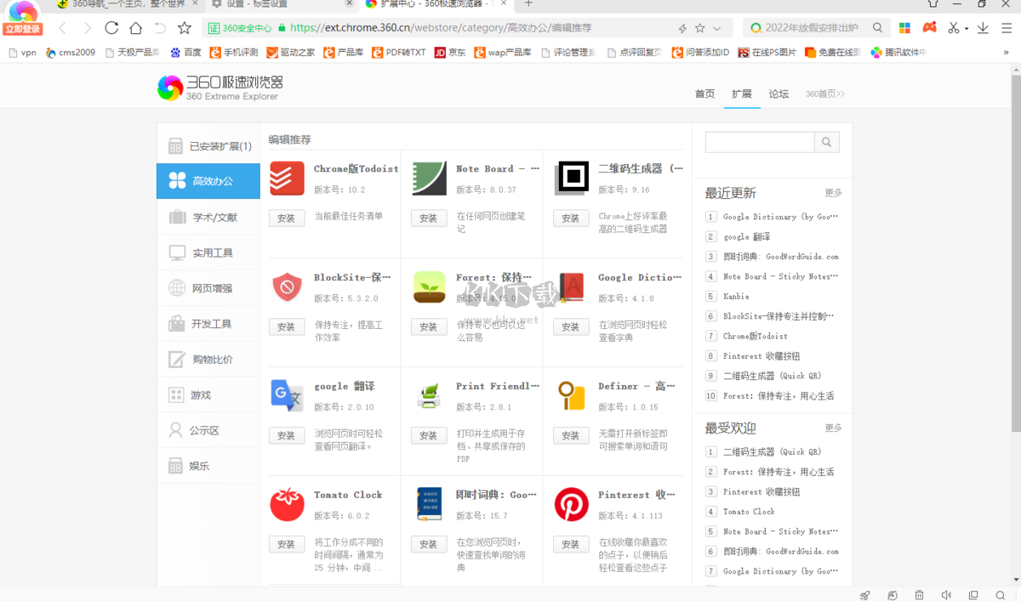Install the Tomato Clock extension
The height and width of the screenshot is (601, 1021).
tap(287, 545)
